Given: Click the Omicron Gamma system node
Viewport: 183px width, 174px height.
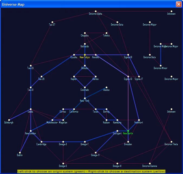Looking at the screenshot, I should pyautogui.click(x=150, y=163).
